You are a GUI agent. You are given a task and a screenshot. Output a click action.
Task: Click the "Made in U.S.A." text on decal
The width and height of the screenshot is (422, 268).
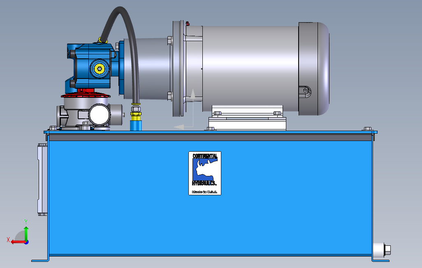point(204,192)
